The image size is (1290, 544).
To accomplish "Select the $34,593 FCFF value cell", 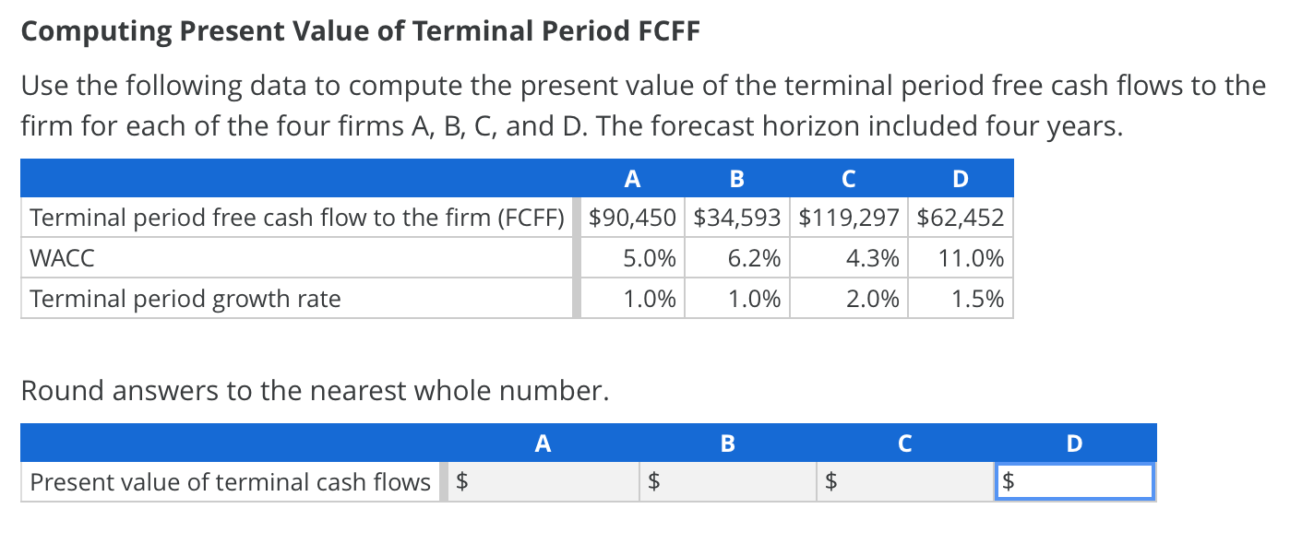I will click(735, 218).
